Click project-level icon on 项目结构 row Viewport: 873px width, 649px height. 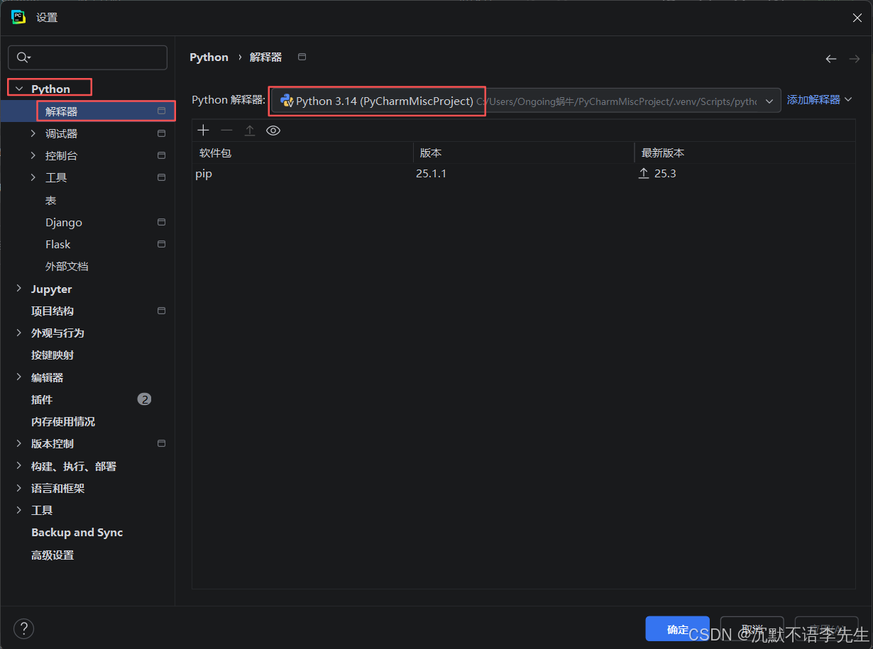(161, 311)
